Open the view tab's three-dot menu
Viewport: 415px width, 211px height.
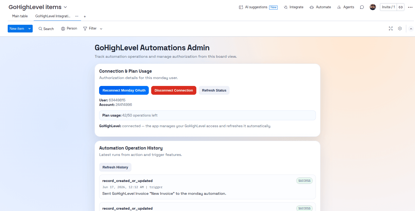tap(77, 16)
